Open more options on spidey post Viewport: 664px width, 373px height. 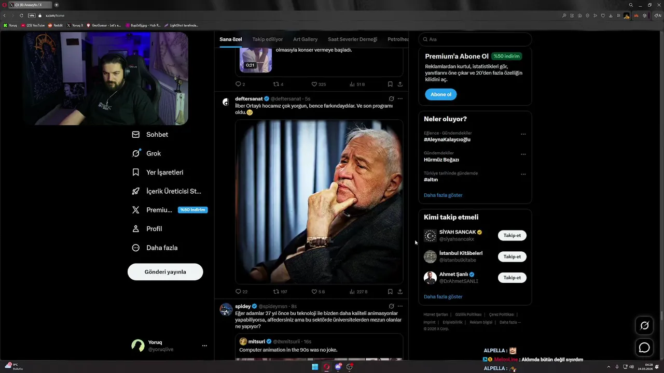400,306
